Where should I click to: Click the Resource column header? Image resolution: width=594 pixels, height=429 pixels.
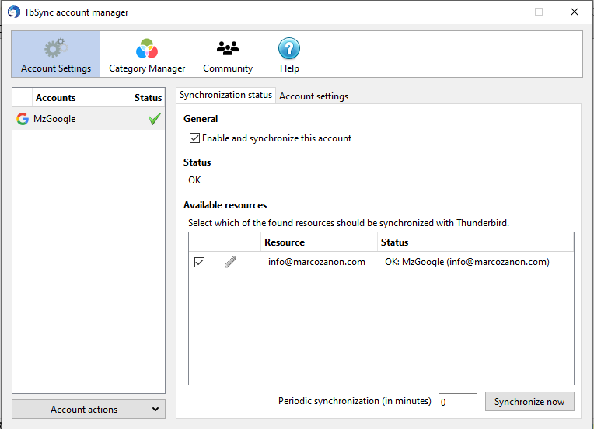click(x=319, y=242)
